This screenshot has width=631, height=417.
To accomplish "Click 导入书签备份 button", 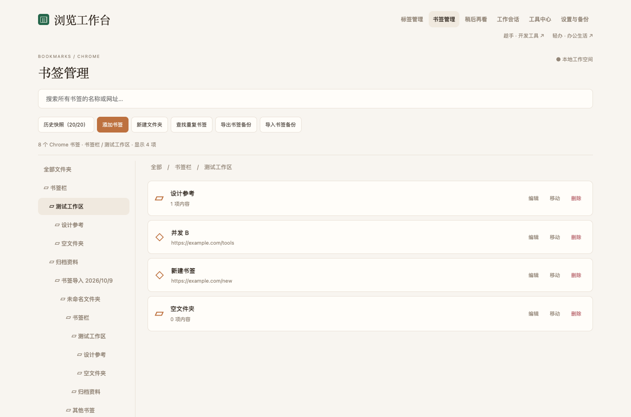I will click(x=281, y=125).
